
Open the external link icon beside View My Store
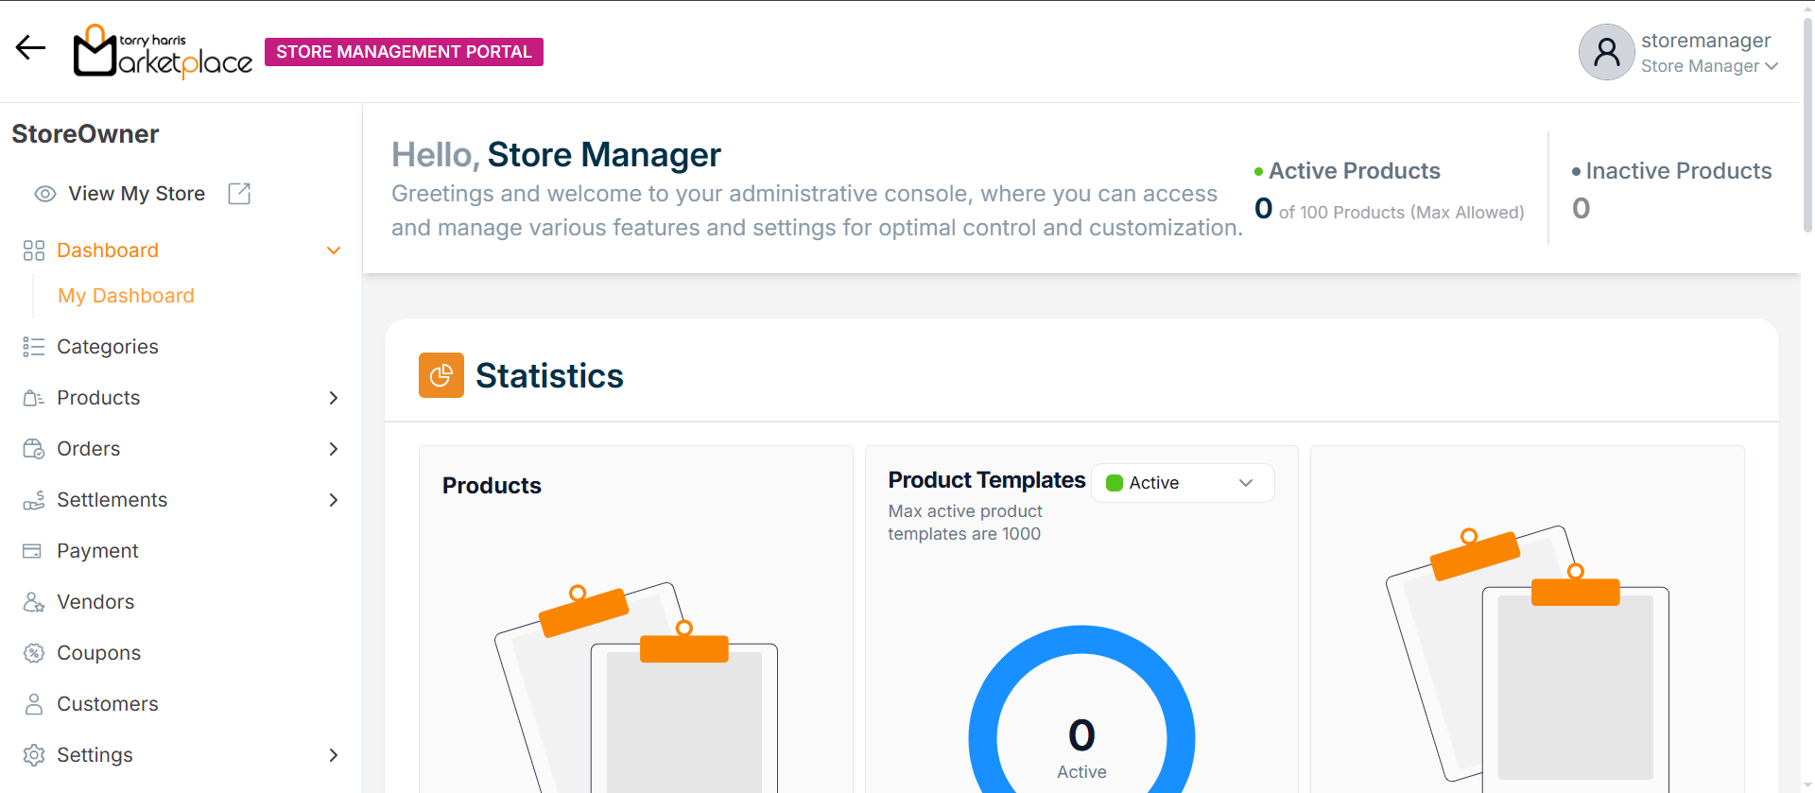[239, 194]
